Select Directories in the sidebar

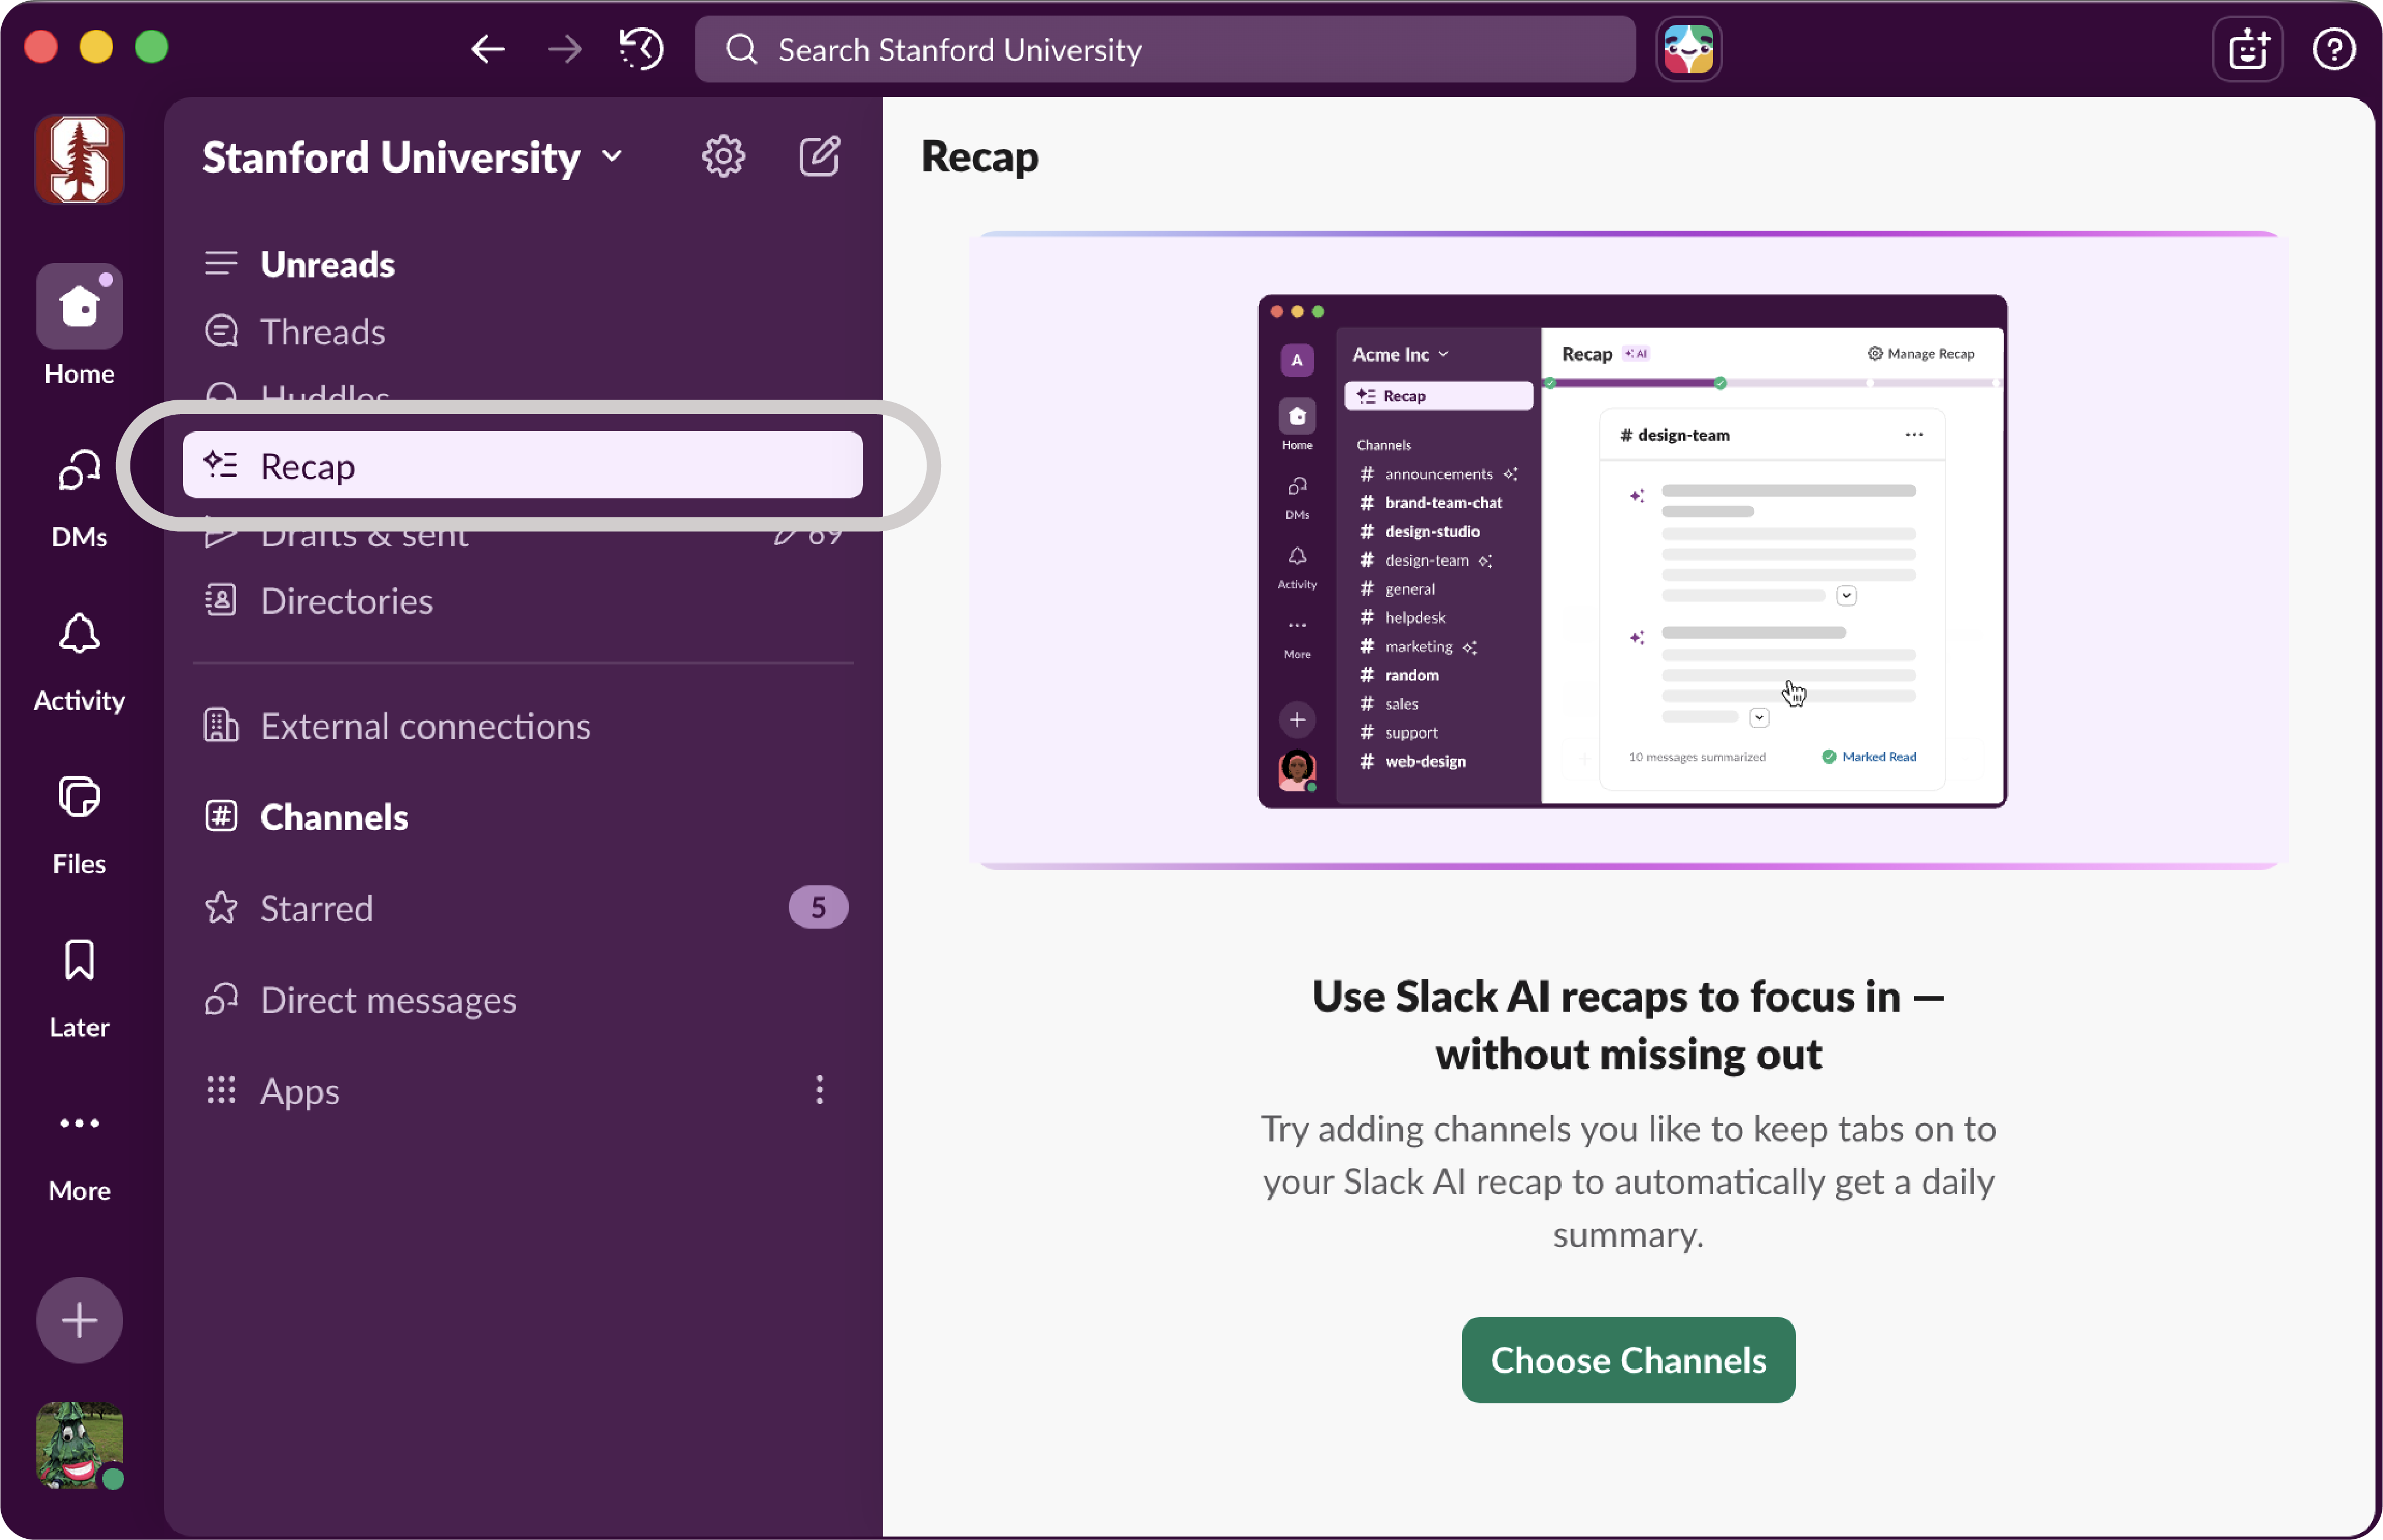coord(346,601)
